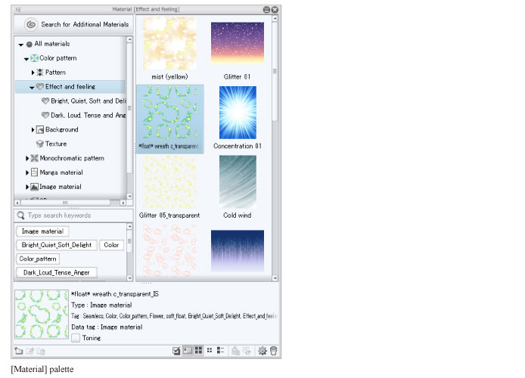Filter by Bright_Quiet_Soft_Delight tag
525x378 pixels.
[x=57, y=245]
